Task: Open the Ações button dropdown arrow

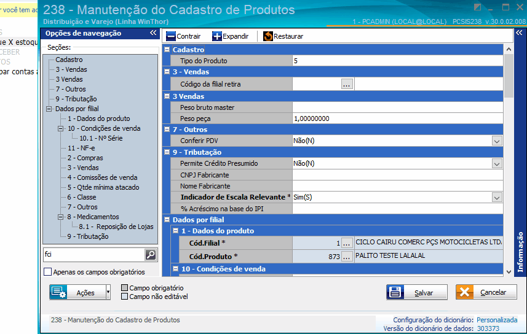Action: pos(108,292)
